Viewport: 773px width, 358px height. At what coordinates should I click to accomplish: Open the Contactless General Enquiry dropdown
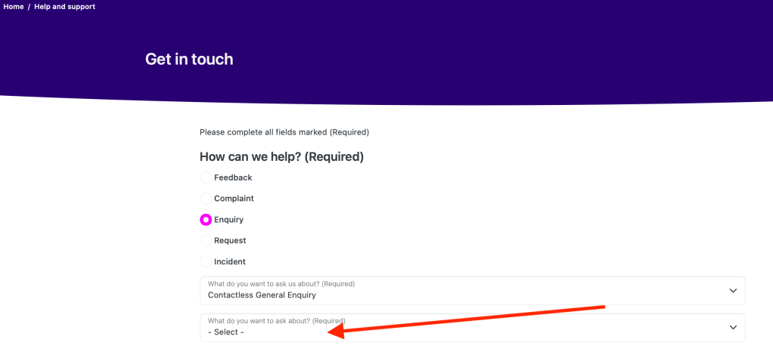click(454, 291)
